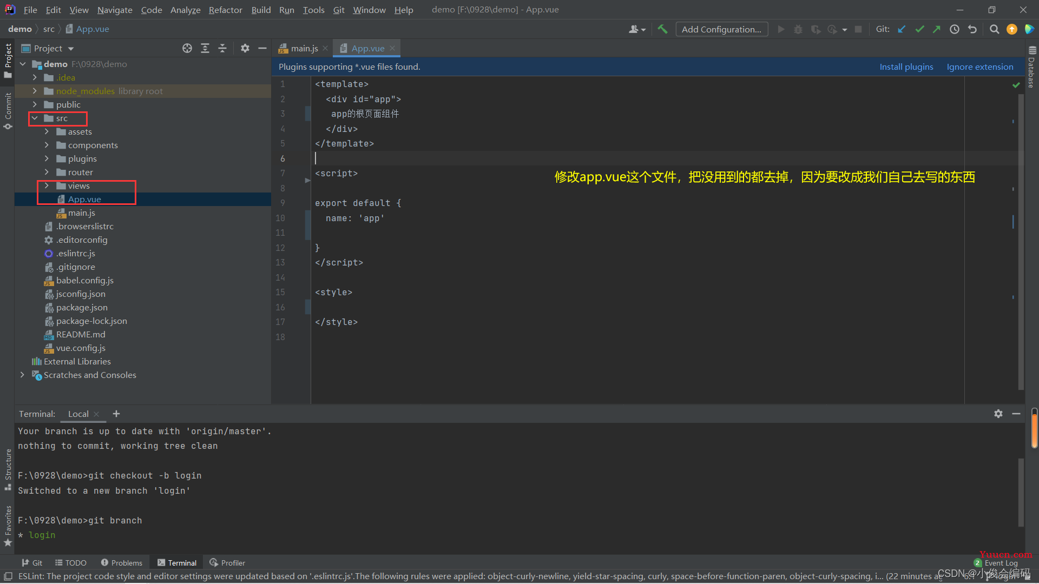1039x584 pixels.
Task: Hide the Terminal panel minus icon
Action: pos(1016,414)
